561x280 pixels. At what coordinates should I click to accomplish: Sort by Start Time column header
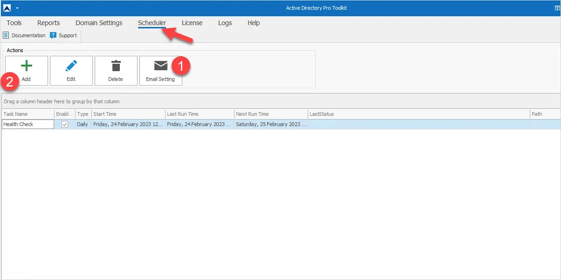128,114
